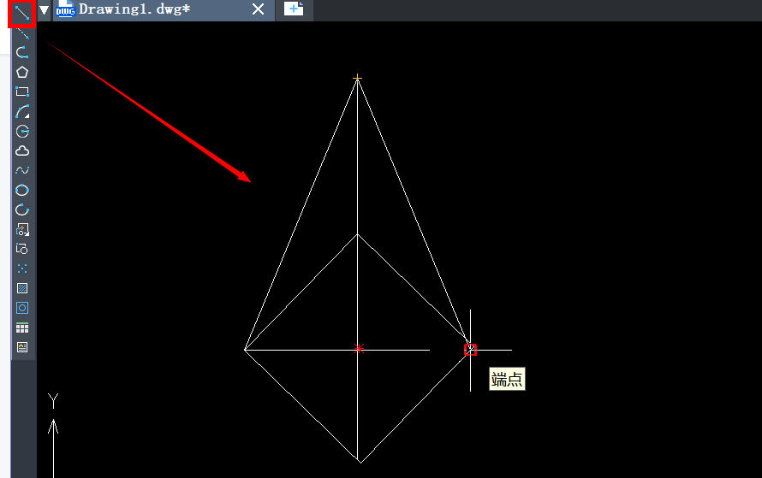Select the Line drawing tool
The image size is (762, 478).
coord(22,13)
